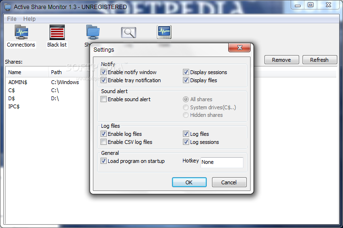This screenshot has width=343, height=228.
Task: Click the Hotkey input field
Action: (x=222, y=162)
